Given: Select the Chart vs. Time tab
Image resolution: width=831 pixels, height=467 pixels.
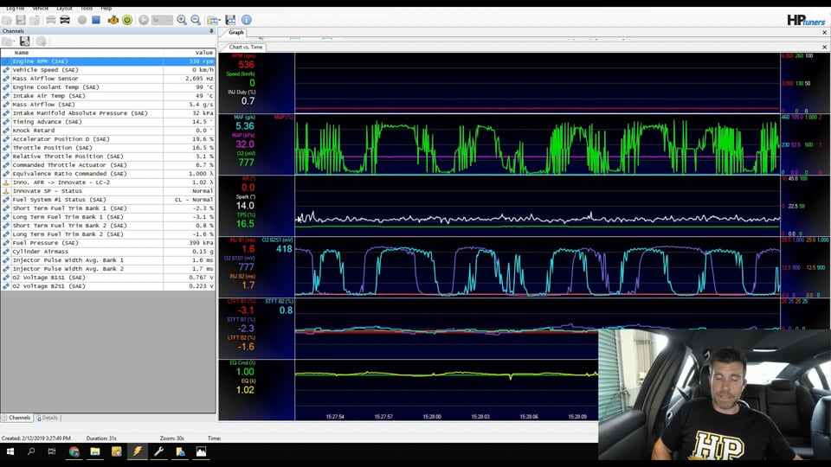Looking at the screenshot, I should pyautogui.click(x=246, y=47).
